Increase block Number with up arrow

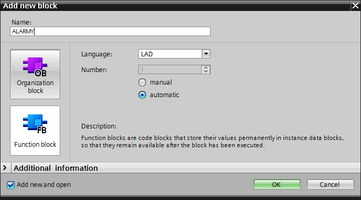[x=206, y=67]
